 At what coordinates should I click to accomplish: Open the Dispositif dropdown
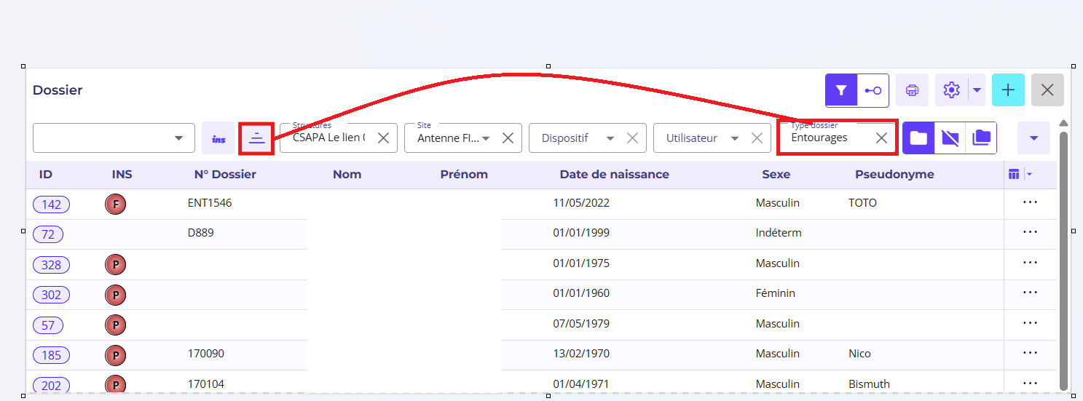[x=610, y=138]
